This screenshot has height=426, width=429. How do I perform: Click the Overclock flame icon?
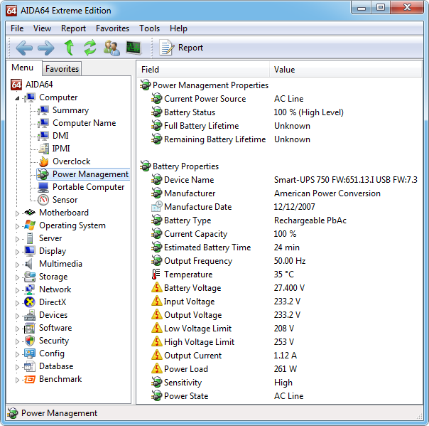coord(43,161)
